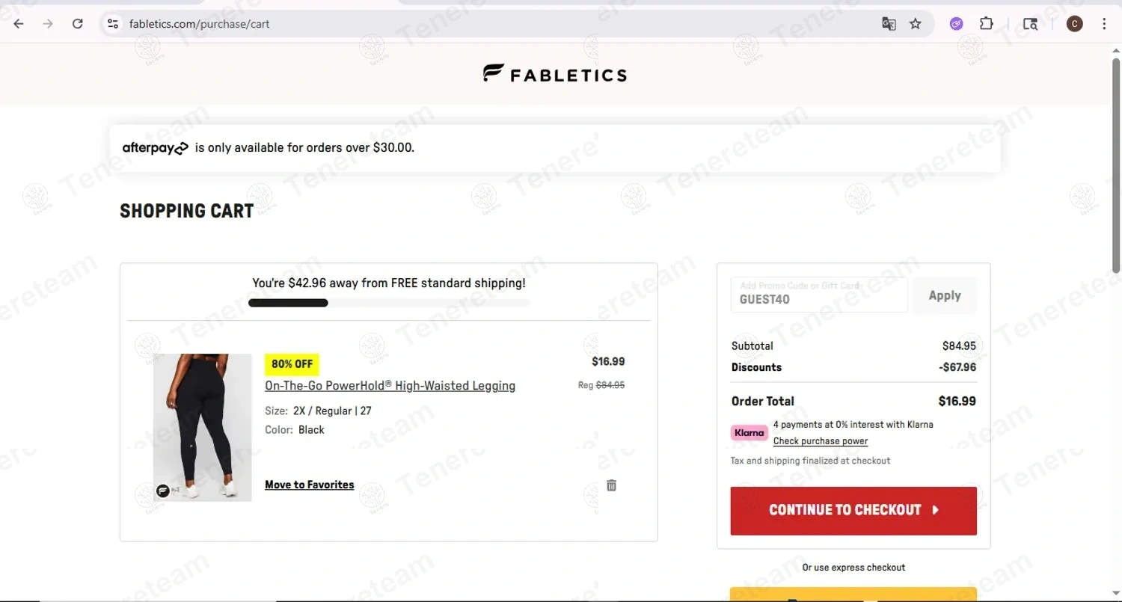This screenshot has height=602, width=1122.
Task: Apply the GUEST40 promo code
Action: pos(945,295)
